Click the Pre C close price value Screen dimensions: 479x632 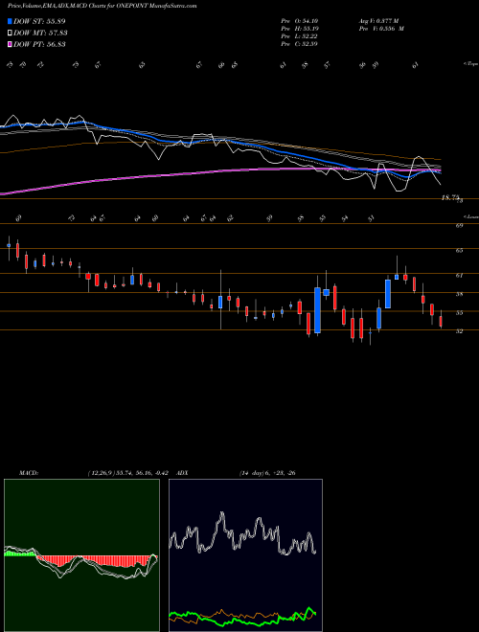click(299, 43)
